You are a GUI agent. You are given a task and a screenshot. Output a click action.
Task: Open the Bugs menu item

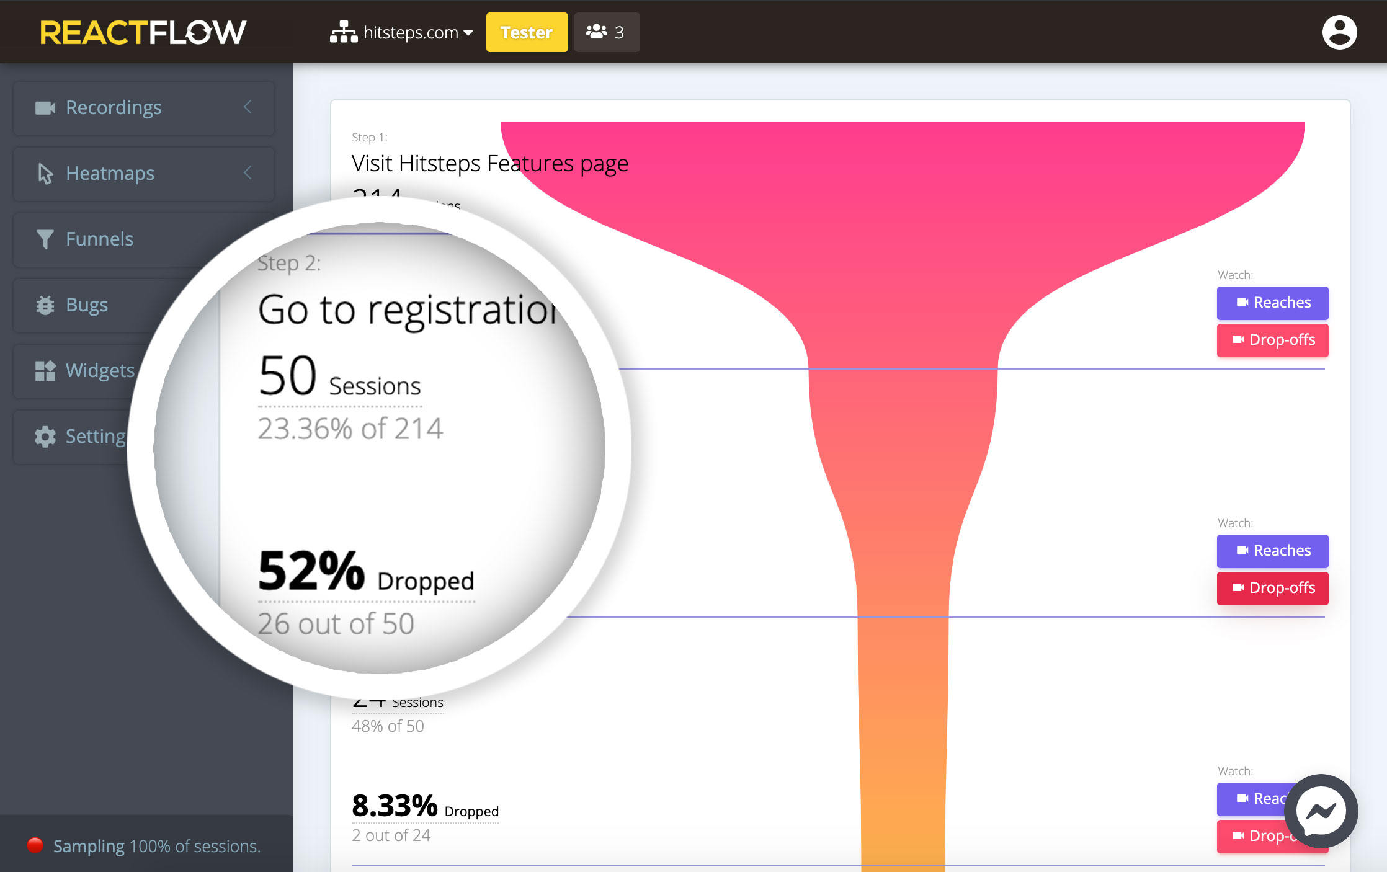coord(87,305)
